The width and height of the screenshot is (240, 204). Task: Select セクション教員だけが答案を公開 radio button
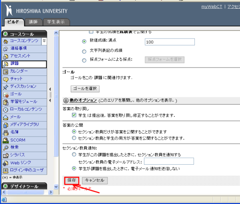tap(74, 131)
